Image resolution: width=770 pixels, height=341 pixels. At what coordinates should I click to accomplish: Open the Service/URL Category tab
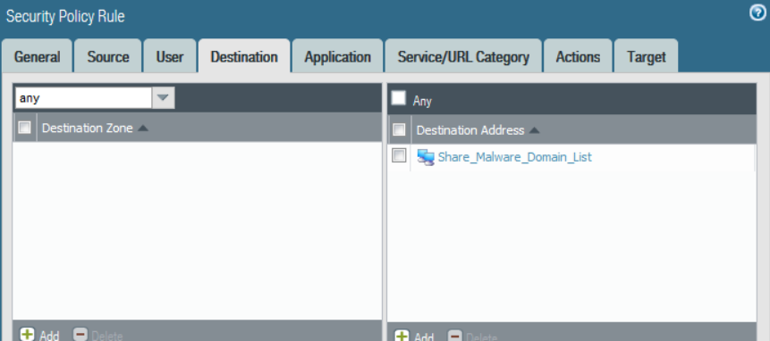coord(463,56)
